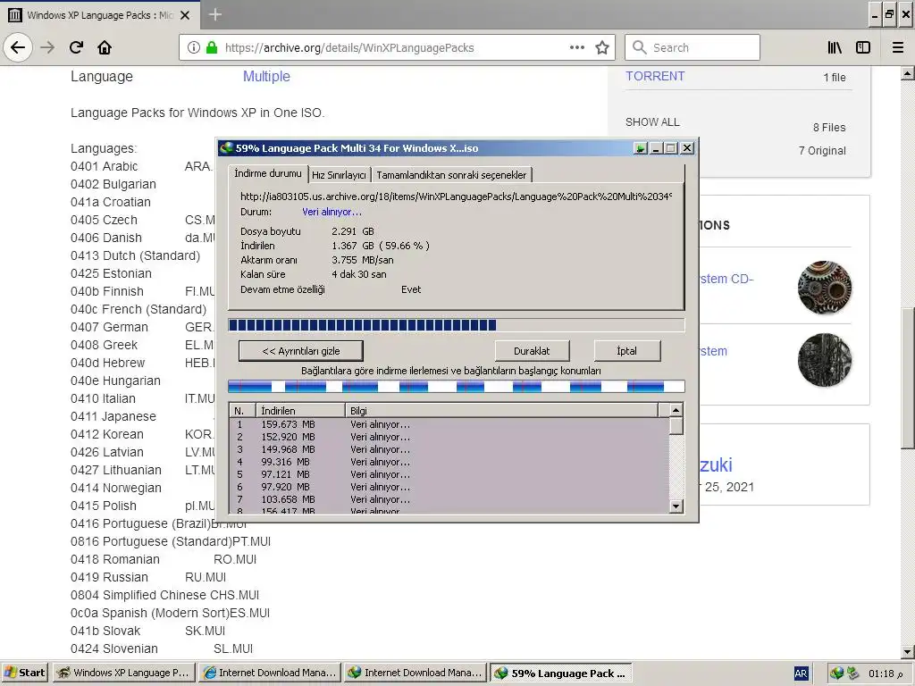Switch to second Internet Download Manager taskbar item
Viewport: 915px width, 686px height.
(415, 673)
